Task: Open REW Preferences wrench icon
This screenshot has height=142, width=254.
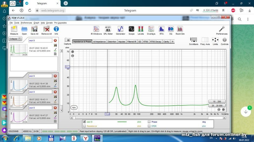Action: pyautogui.click(x=222, y=29)
